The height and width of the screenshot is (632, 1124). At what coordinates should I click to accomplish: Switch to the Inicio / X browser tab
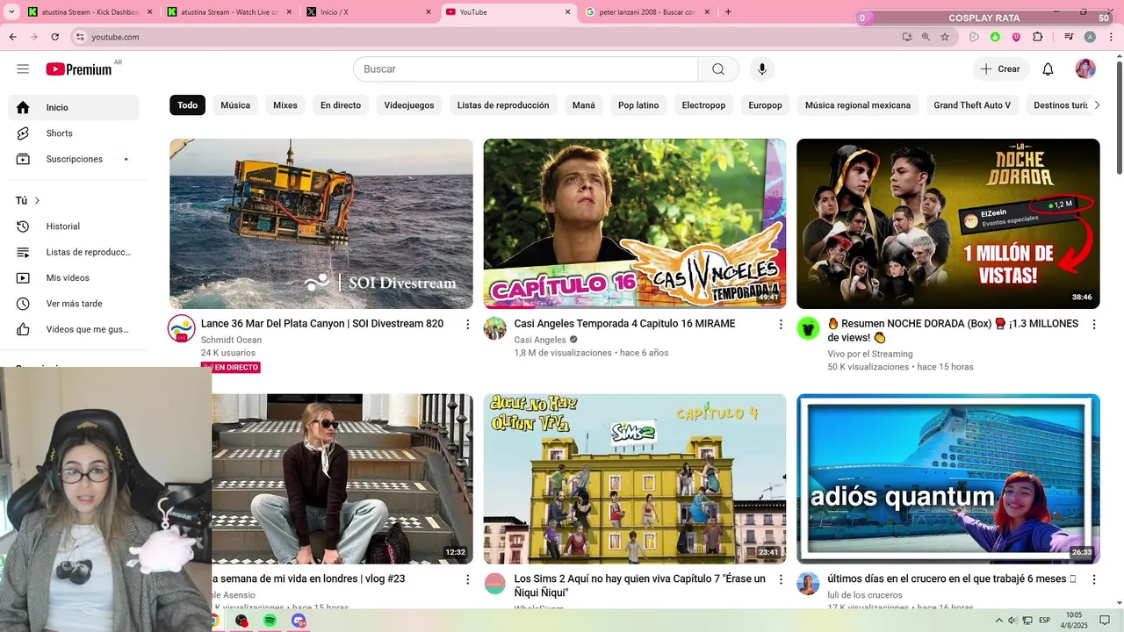[x=369, y=12]
